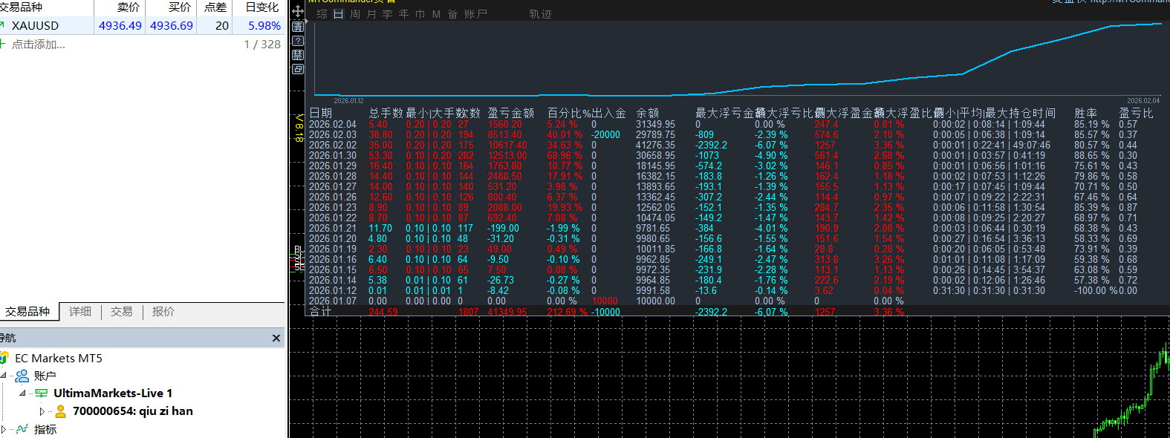Select the EC Markets MT5 tree root
The height and width of the screenshot is (438, 1170).
pos(59,358)
